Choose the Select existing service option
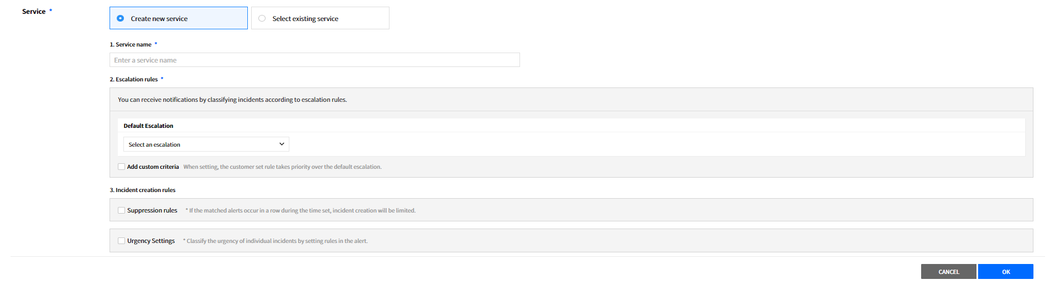 click(x=262, y=18)
